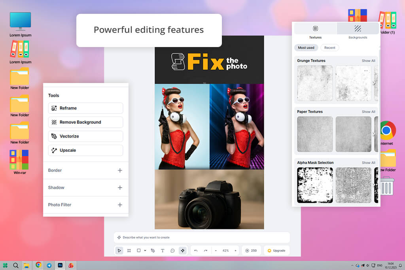Switch to the Textures tab
405x270 pixels.
tap(315, 32)
